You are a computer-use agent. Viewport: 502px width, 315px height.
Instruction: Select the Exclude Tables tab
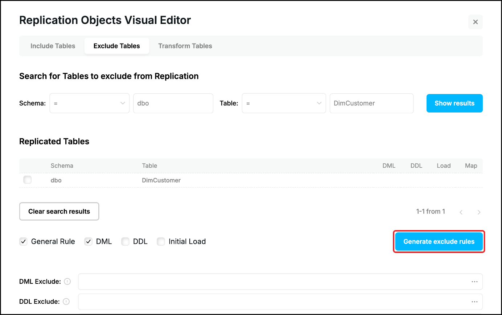point(117,46)
